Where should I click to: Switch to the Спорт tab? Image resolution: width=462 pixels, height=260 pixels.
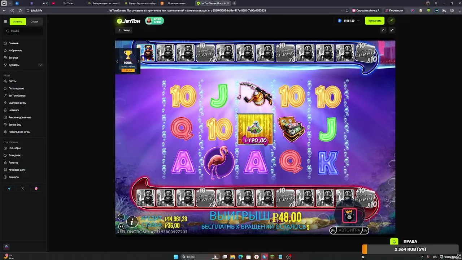[x=34, y=22]
